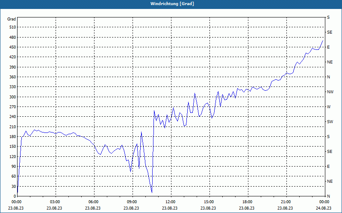Click the E compass label level with 90
The image size is (342, 213).
click(328, 167)
